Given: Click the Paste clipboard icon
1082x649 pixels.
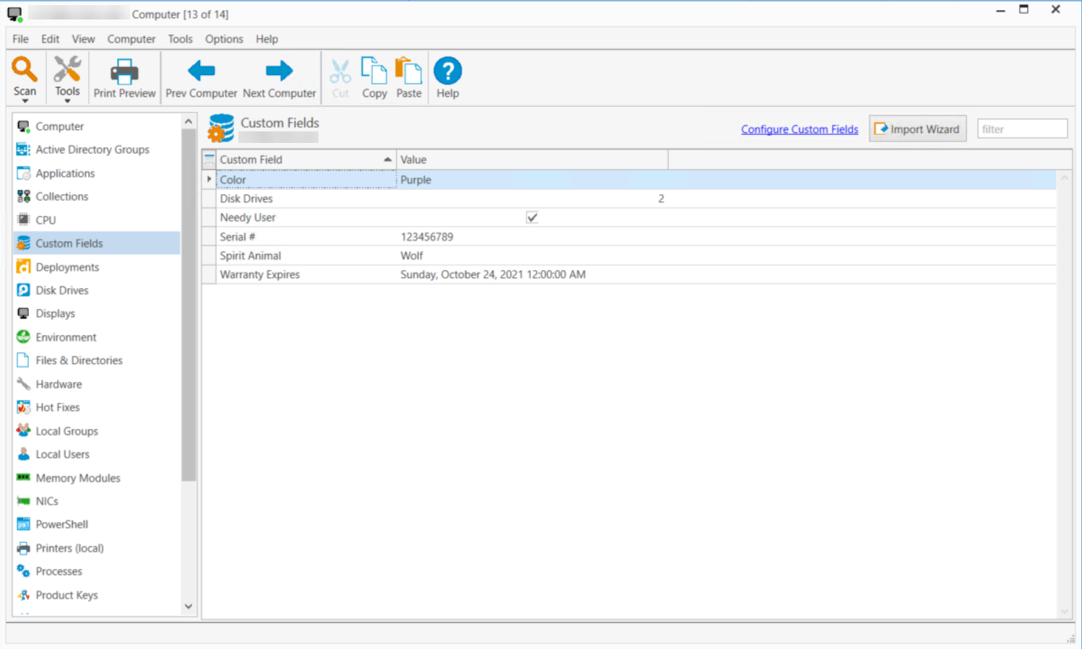Looking at the screenshot, I should [409, 71].
